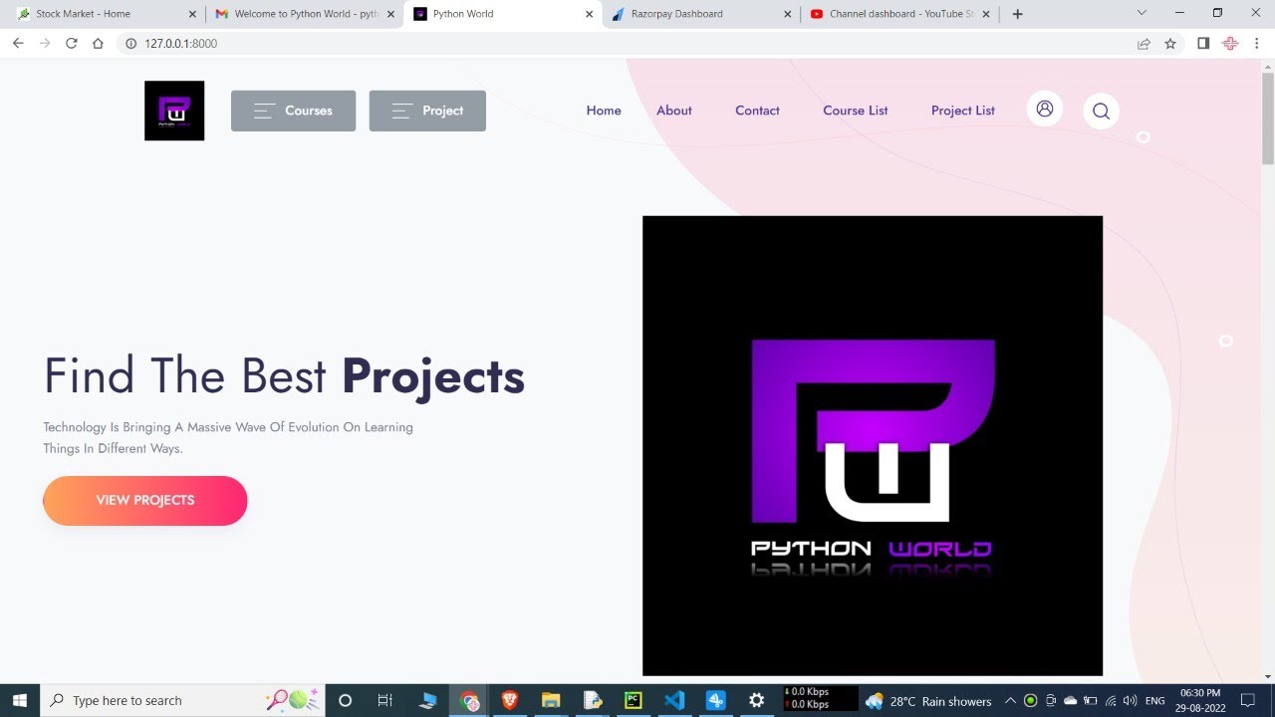This screenshot has width=1275, height=717.
Task: Click the Python World logo in the header
Action: [x=174, y=111]
